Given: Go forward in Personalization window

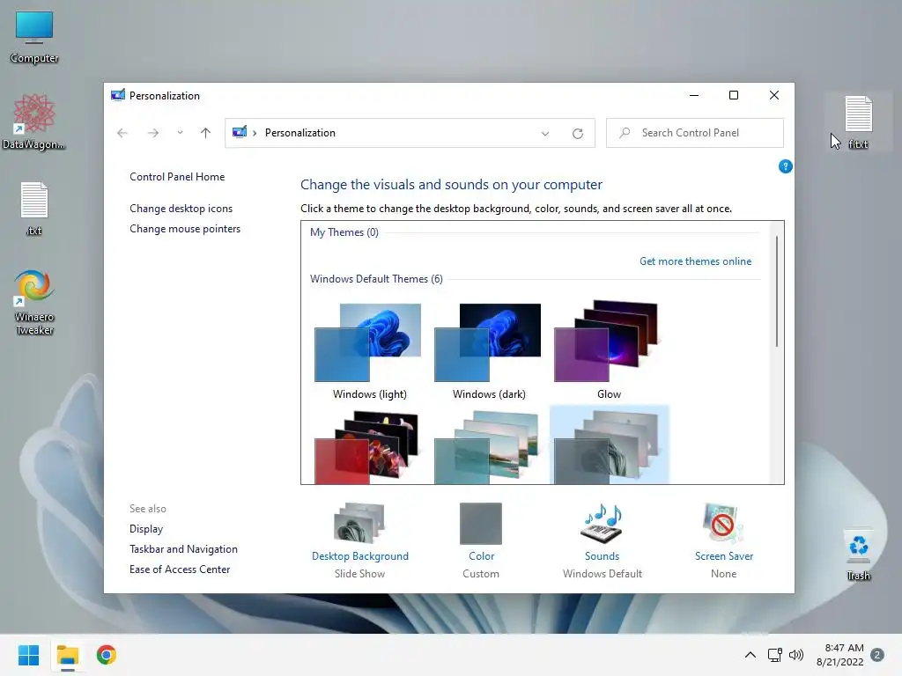Looking at the screenshot, I should point(153,133).
